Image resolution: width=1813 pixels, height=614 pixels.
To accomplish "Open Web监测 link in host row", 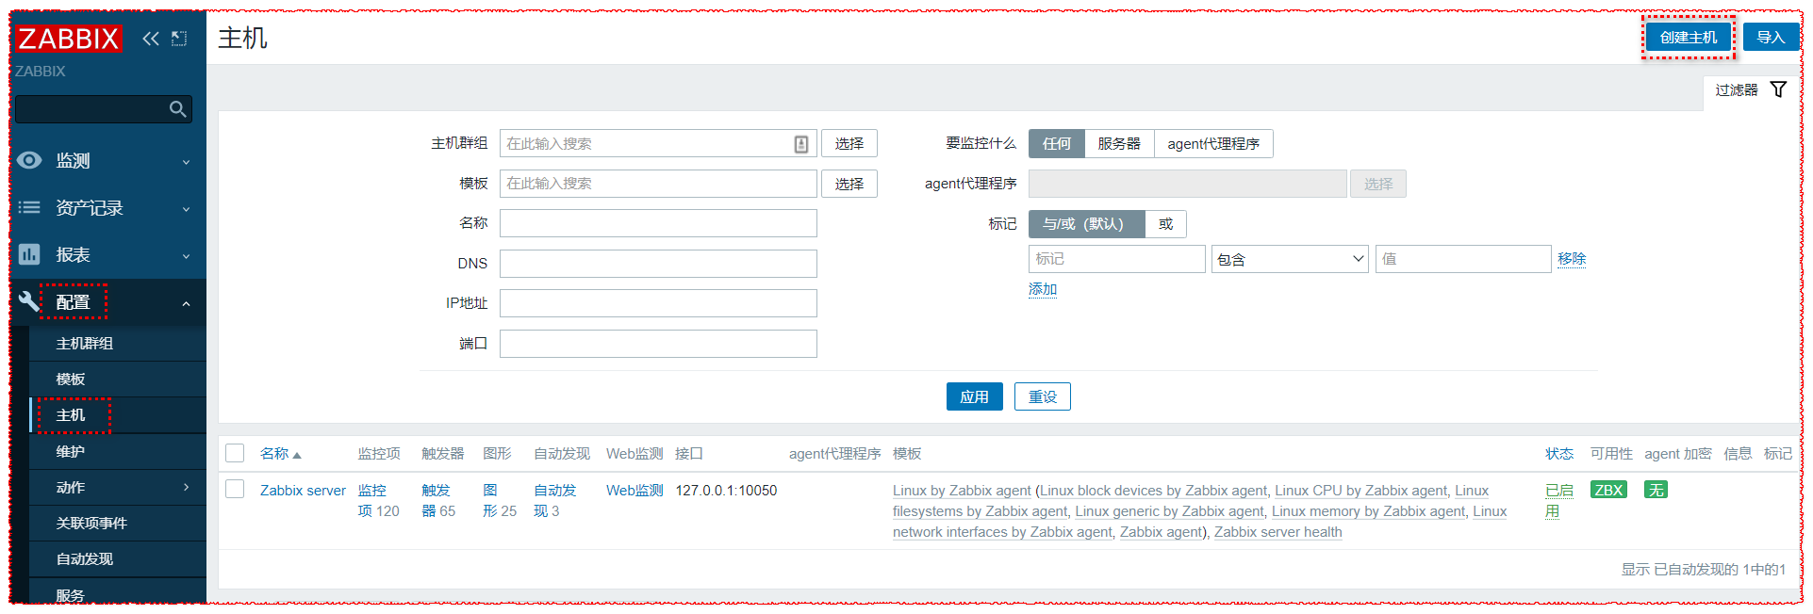I will click(x=635, y=490).
